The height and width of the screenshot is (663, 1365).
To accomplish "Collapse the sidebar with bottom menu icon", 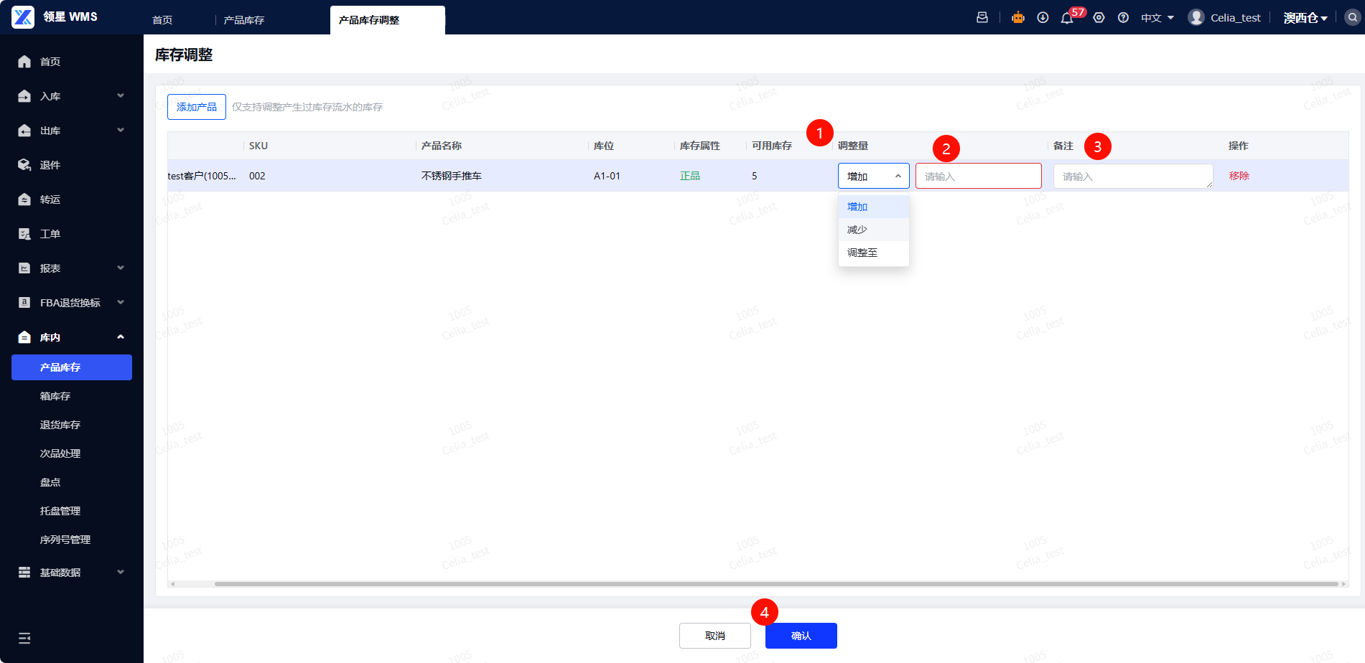I will click(24, 639).
